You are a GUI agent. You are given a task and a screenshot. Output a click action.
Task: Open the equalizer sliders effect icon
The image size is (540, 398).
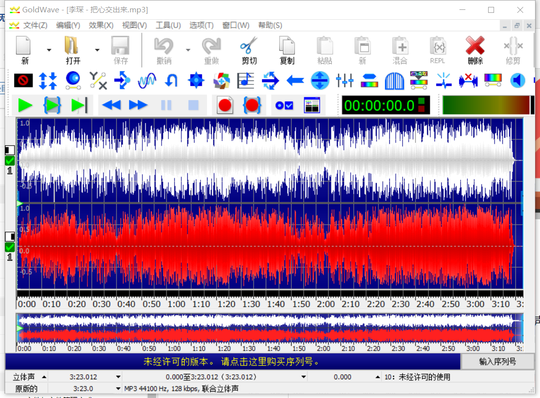(344, 80)
